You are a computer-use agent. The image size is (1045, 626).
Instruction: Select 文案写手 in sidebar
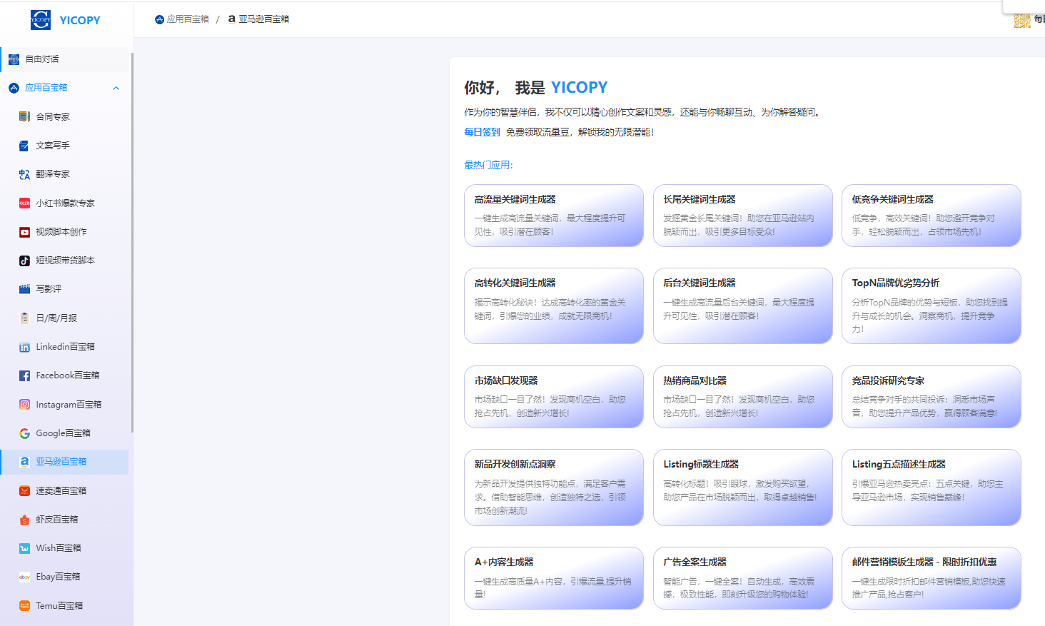(64, 146)
